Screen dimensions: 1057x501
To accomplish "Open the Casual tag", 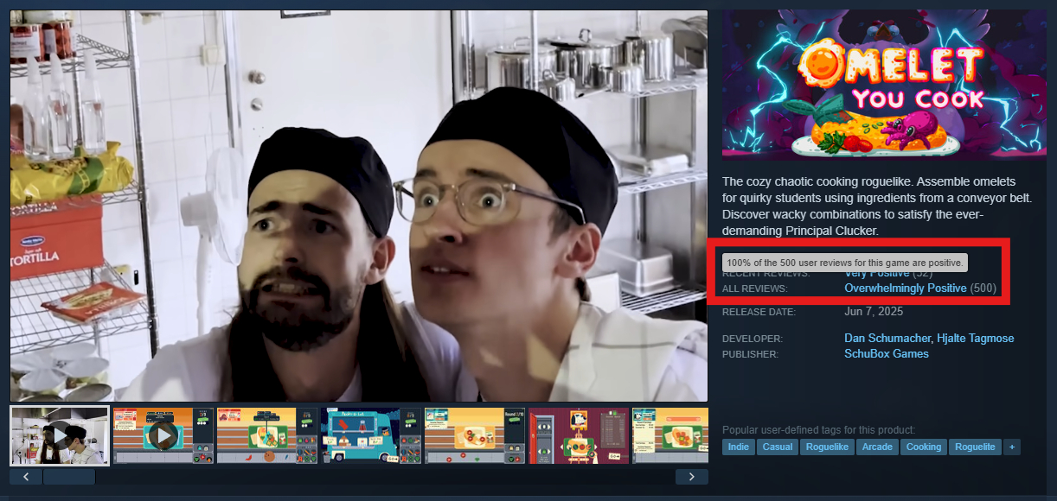I will 778,447.
